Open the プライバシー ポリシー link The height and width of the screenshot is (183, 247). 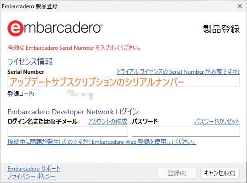31,176
